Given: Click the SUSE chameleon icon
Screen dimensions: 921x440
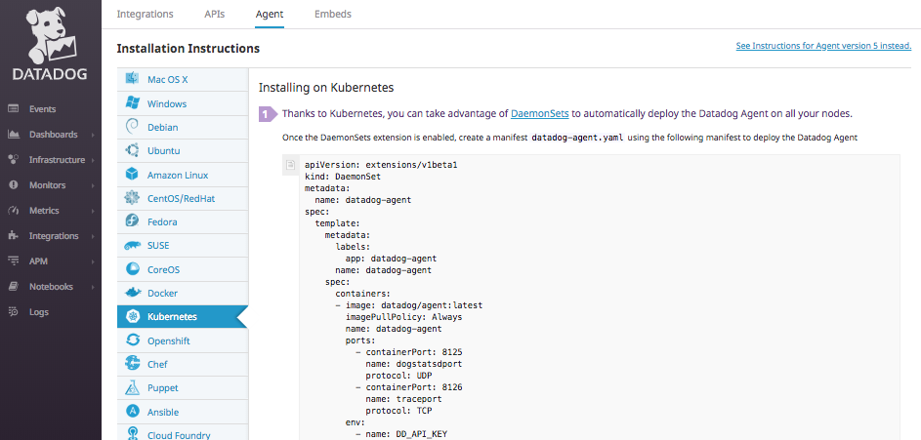Looking at the screenshot, I should [132, 246].
